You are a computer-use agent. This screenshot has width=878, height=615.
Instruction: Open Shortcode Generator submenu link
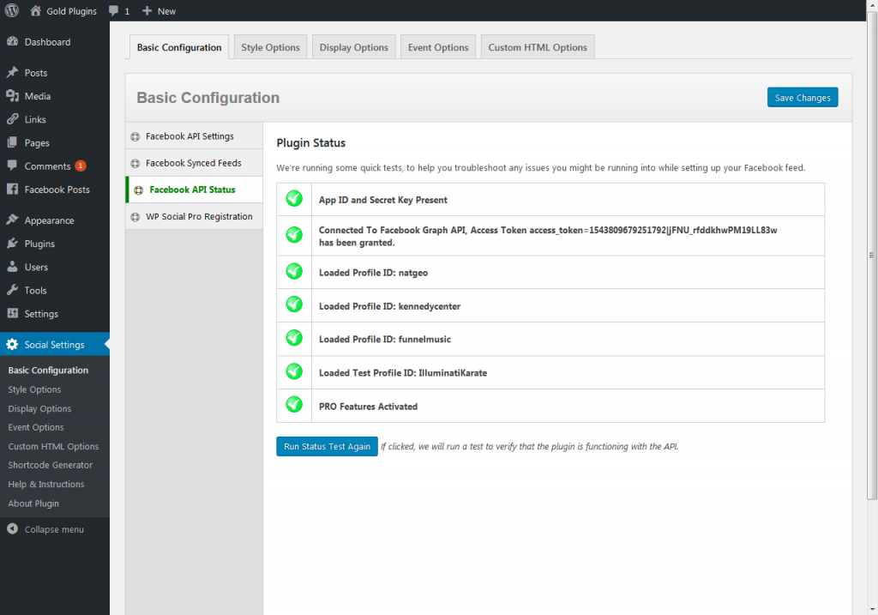click(50, 465)
